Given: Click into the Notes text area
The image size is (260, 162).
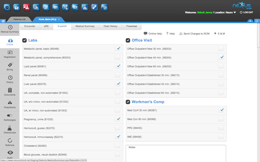Looking at the screenshot, I should [x=176, y=153].
